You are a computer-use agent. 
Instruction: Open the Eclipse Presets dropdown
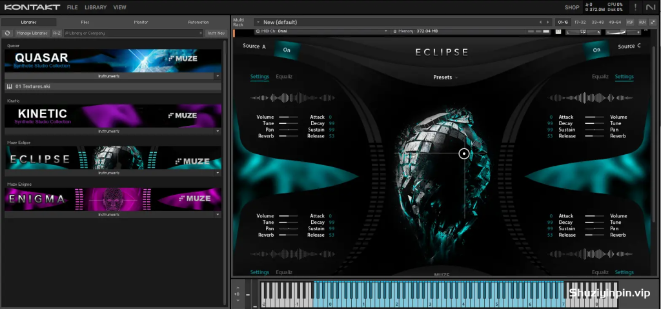coord(445,77)
